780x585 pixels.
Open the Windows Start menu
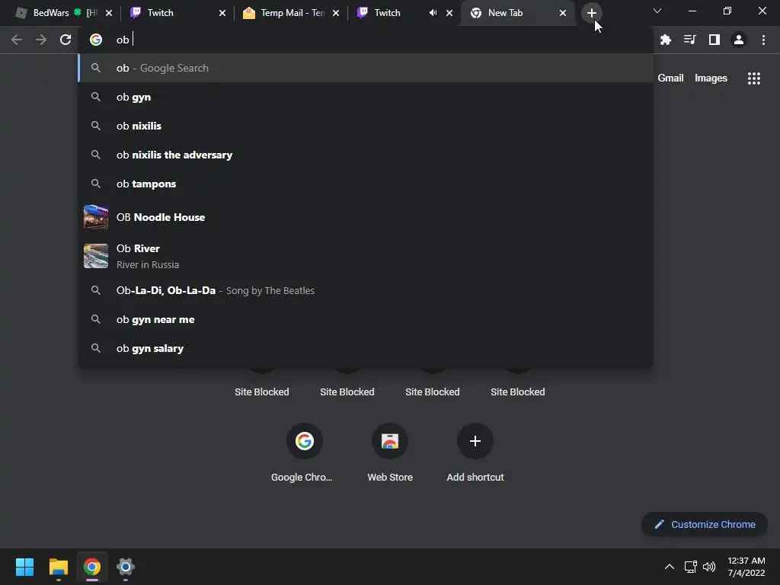click(24, 567)
